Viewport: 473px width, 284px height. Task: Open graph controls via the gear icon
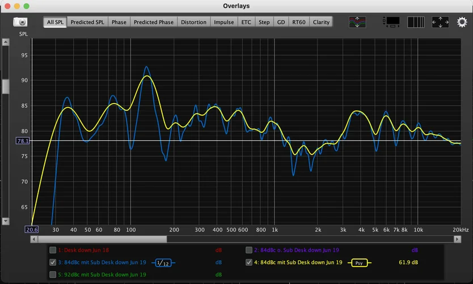[462, 22]
